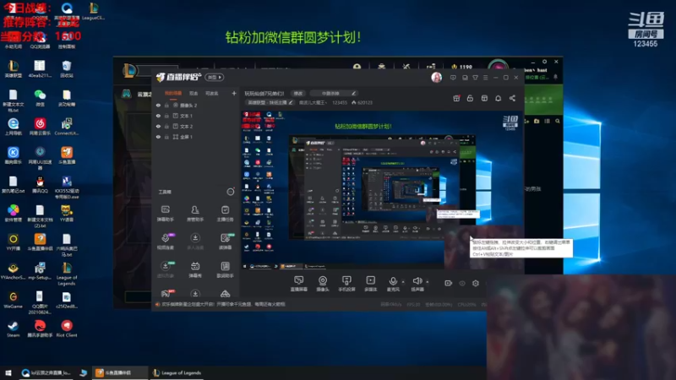This screenshot has width=676, height=380.
Task: Mute the 扬声器 speaker
Action: 417,284
